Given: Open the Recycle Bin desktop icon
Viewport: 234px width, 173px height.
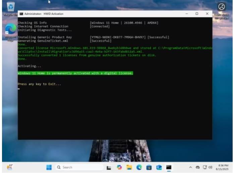Looking at the screenshot, I should pos(10,9).
